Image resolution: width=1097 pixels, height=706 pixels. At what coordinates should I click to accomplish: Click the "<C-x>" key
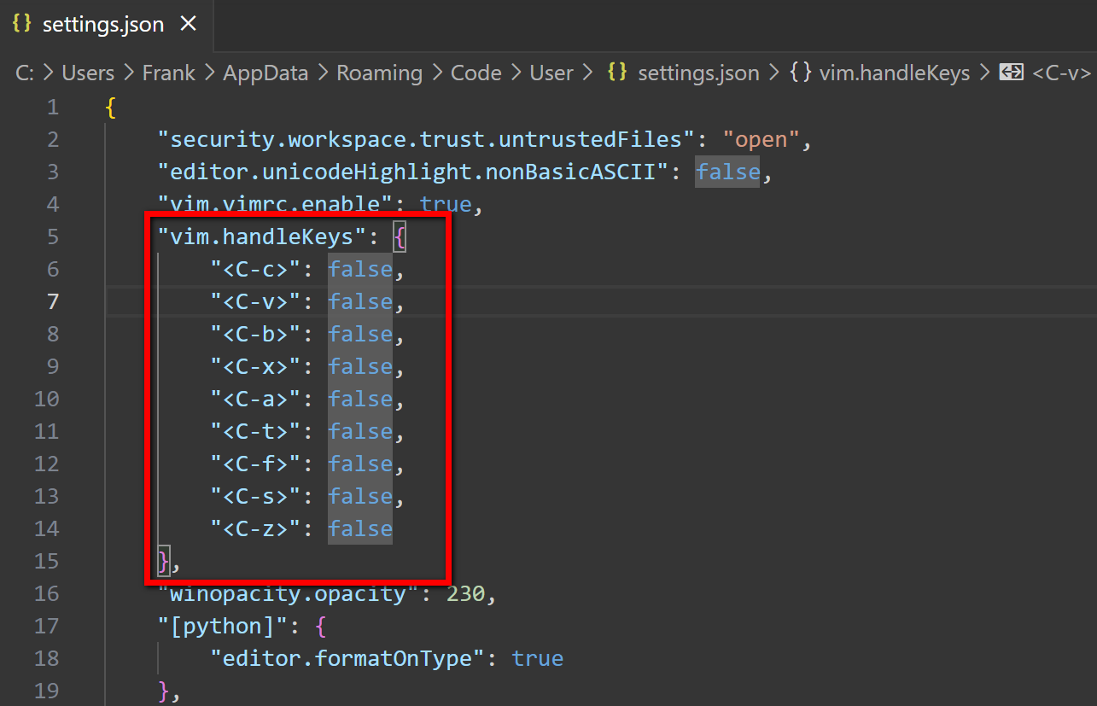pos(256,366)
